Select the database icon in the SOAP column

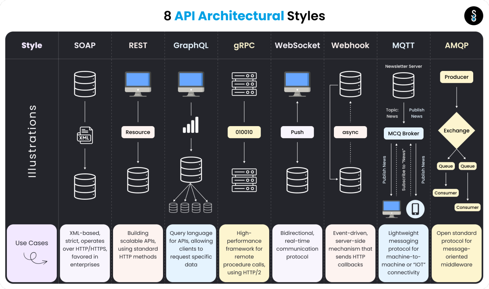(85, 84)
